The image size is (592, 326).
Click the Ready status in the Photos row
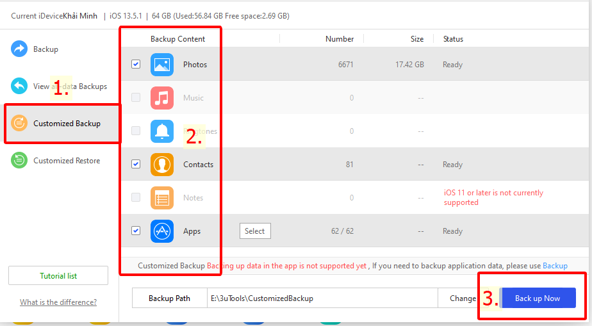[x=452, y=65]
